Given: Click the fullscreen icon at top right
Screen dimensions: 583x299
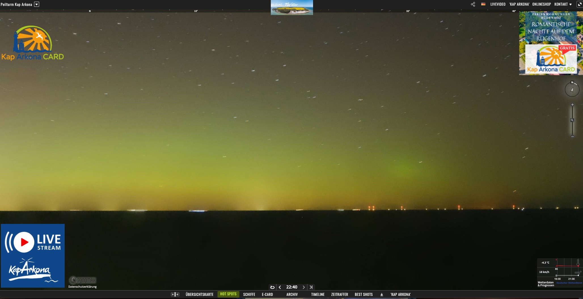Looking at the screenshot, I should (579, 4).
